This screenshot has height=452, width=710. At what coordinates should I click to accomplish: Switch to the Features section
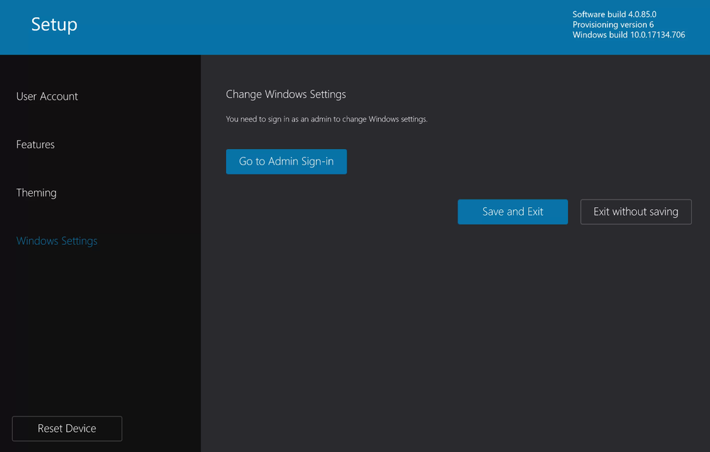(x=36, y=144)
